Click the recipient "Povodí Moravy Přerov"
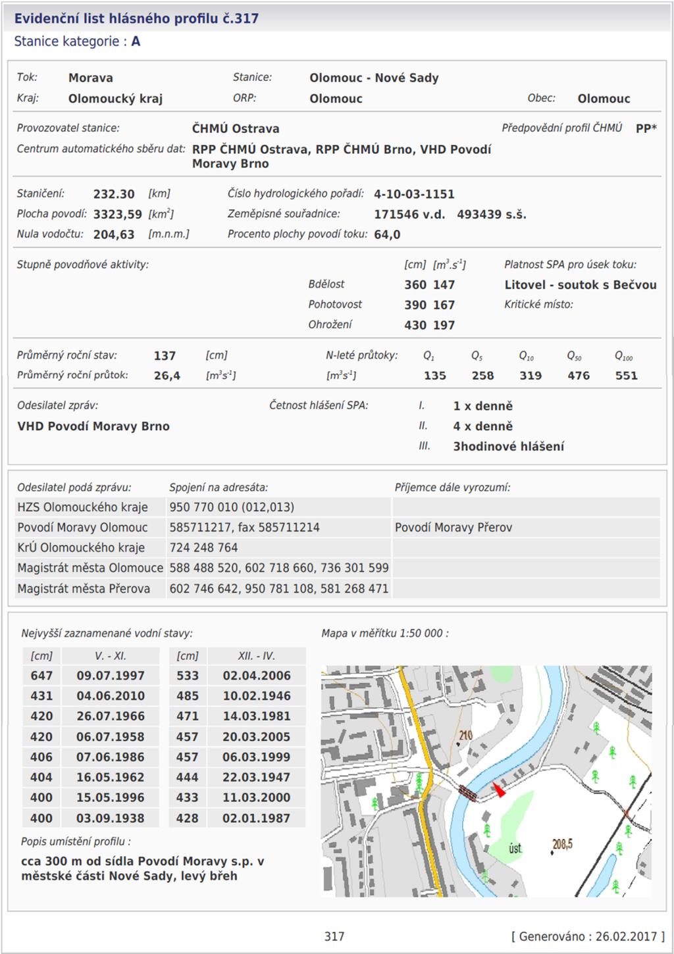 tap(454, 528)
